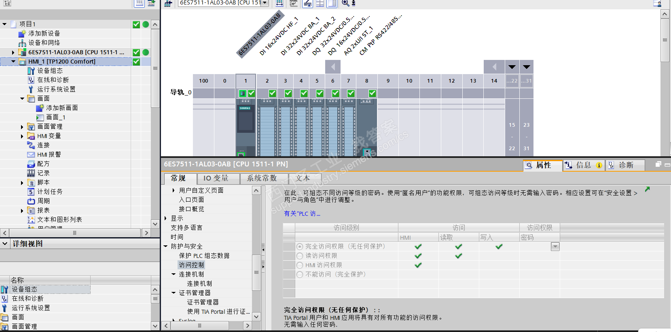The image size is (671, 332).
Task: Open the password dropdown in access table
Action: [x=555, y=247]
